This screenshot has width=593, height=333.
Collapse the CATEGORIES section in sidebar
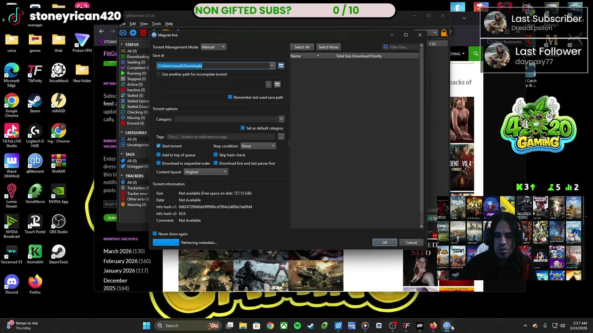point(122,133)
